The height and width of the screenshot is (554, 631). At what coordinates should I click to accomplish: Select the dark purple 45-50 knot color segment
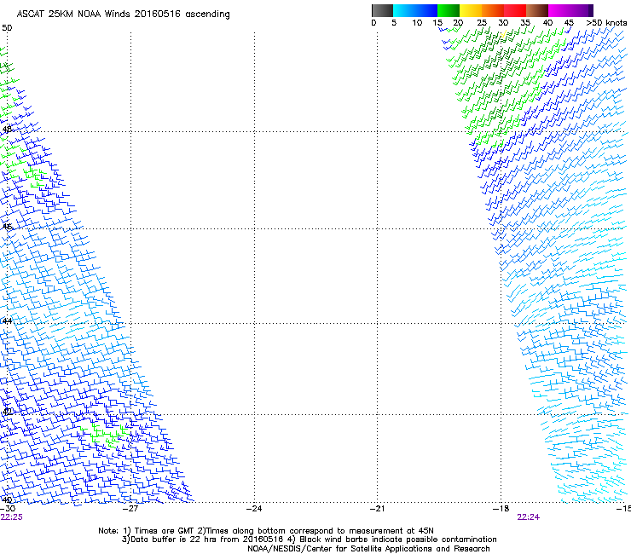click(x=582, y=10)
